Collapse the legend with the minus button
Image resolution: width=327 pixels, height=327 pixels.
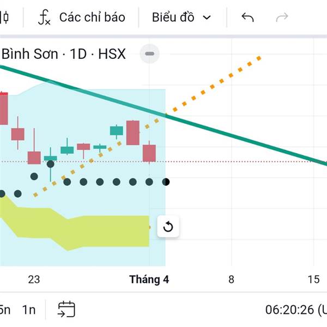[150, 54]
